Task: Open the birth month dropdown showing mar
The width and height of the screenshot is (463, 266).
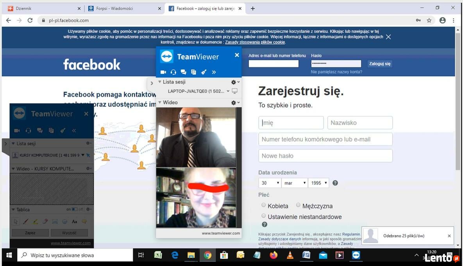Action: tap(294, 183)
